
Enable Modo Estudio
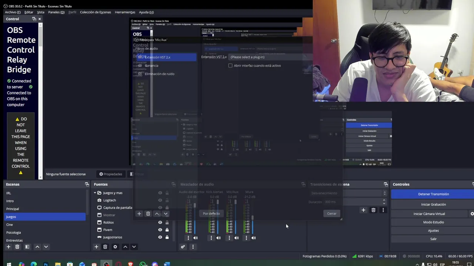[433, 222]
